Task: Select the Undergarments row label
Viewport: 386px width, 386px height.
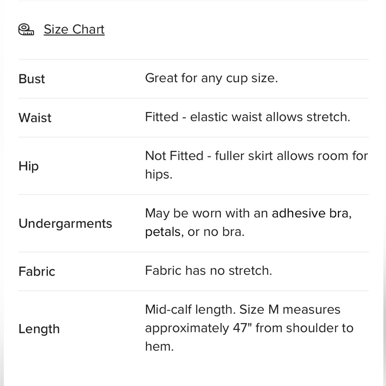Action: (65, 223)
